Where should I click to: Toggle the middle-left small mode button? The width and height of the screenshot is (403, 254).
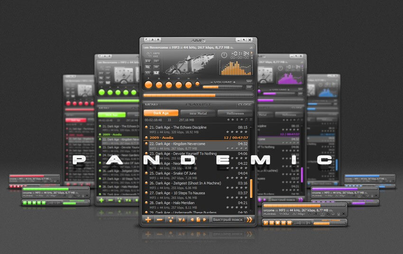pyautogui.click(x=148, y=67)
